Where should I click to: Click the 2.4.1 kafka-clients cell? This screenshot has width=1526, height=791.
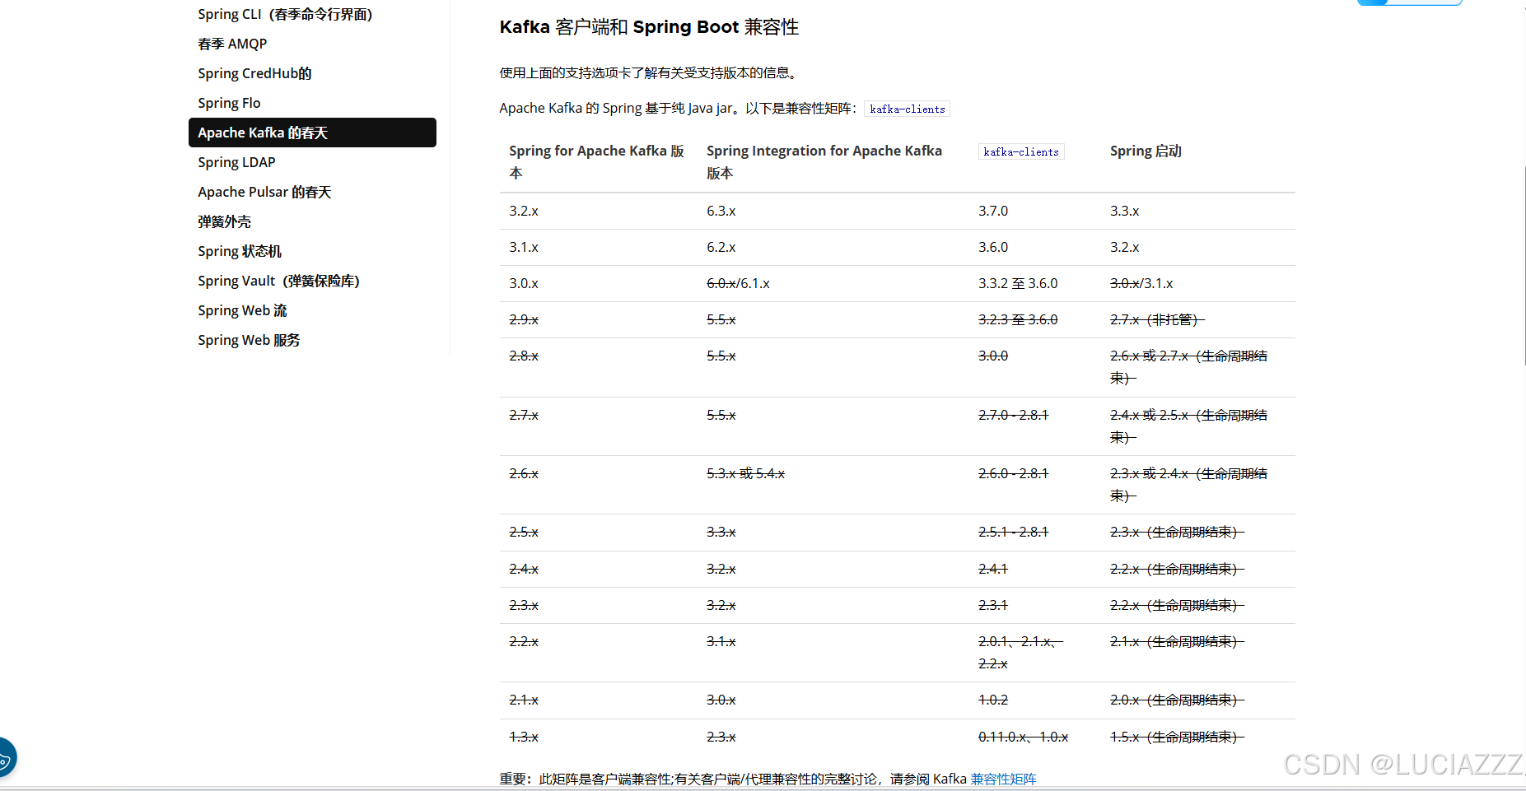[993, 569]
